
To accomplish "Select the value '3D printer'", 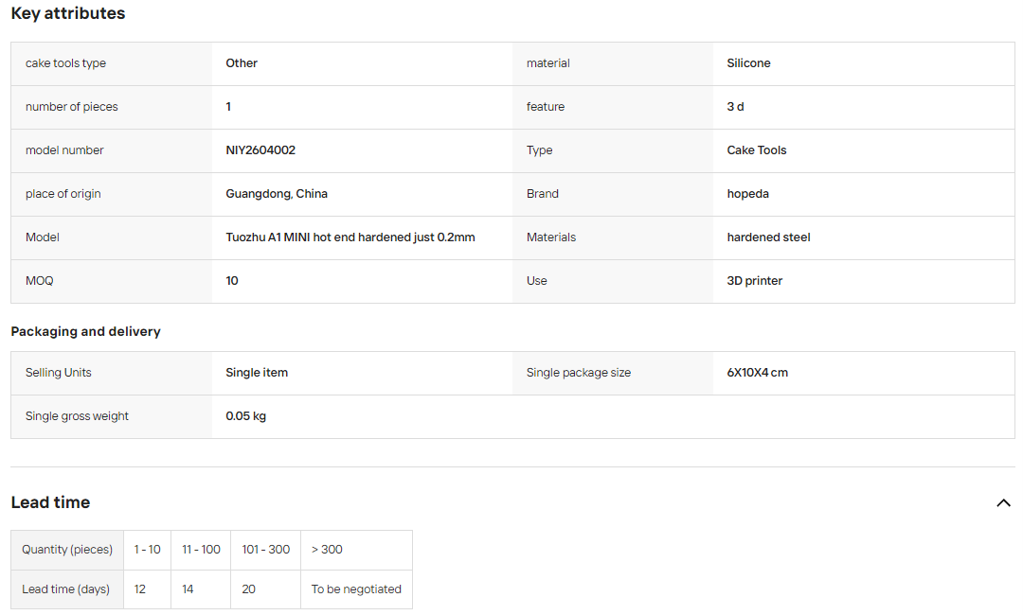I will [x=754, y=281].
